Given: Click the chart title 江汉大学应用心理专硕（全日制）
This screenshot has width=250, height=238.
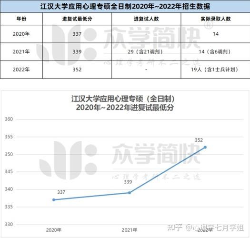Looking at the screenshot, I should tap(123, 99).
